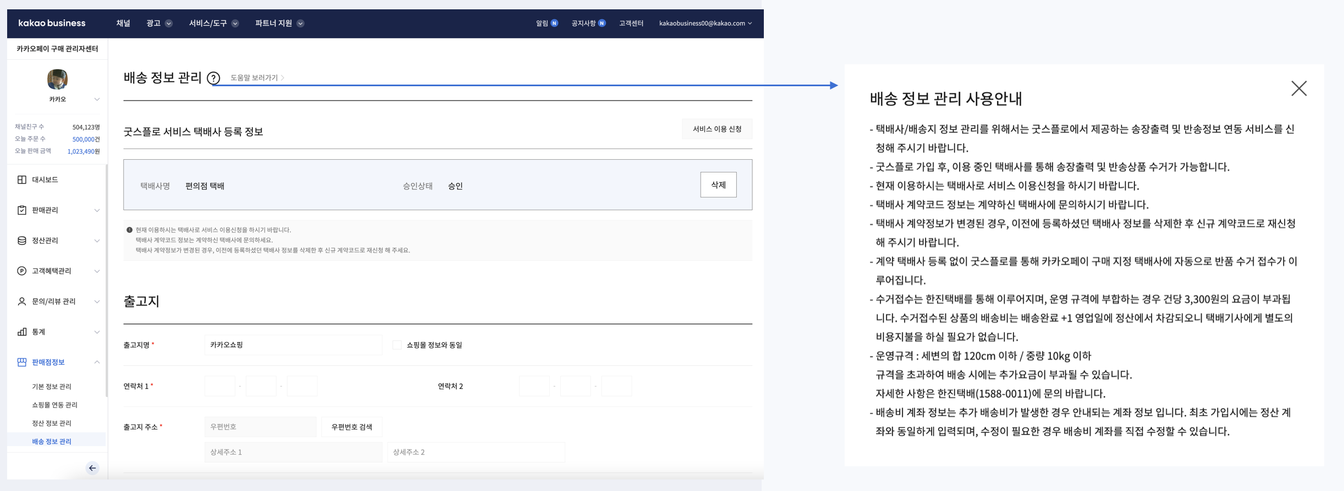Viewport: 1344px width, 491px height.
Task: Click the 통계 bar chart icon
Action: [22, 332]
